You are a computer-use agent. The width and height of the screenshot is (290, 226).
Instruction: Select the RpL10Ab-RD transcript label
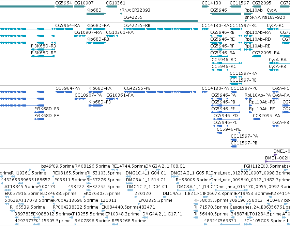257,39
